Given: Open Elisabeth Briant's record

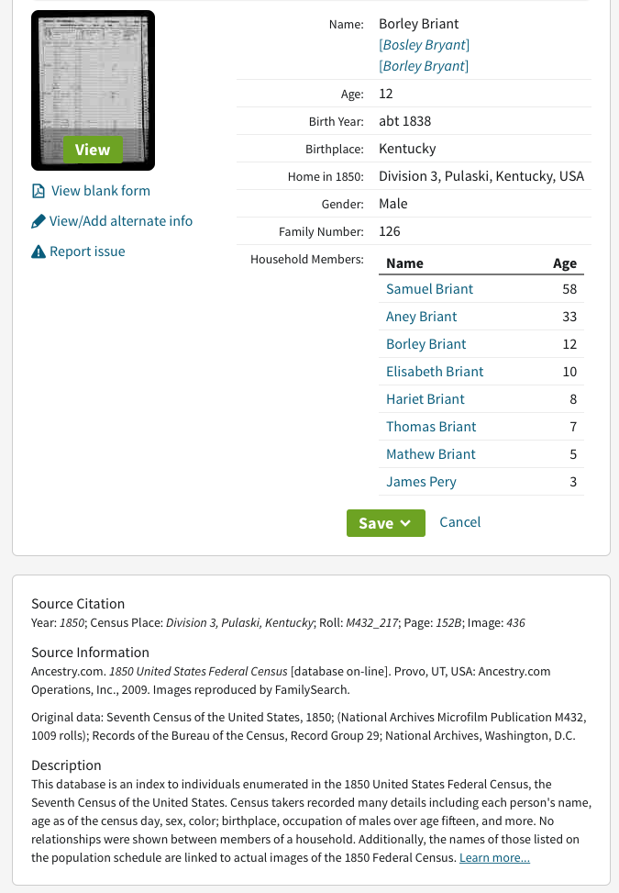Looking at the screenshot, I should (x=435, y=372).
